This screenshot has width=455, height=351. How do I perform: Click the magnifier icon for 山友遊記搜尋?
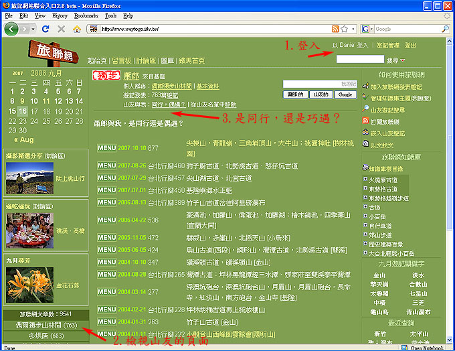(365, 110)
